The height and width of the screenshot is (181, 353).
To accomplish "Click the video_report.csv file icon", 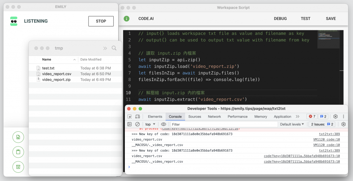I will (38, 74).
